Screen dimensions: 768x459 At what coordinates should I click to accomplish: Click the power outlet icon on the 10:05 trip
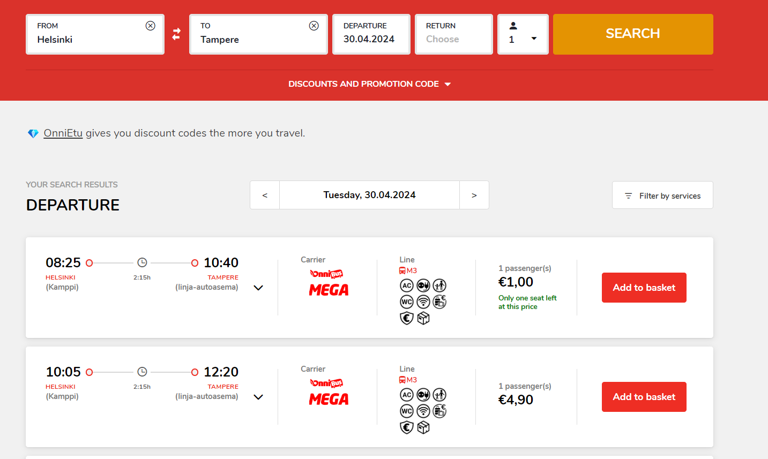pos(423,395)
